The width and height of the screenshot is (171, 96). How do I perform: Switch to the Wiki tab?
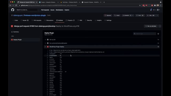pyautogui.click(x=80, y=20)
